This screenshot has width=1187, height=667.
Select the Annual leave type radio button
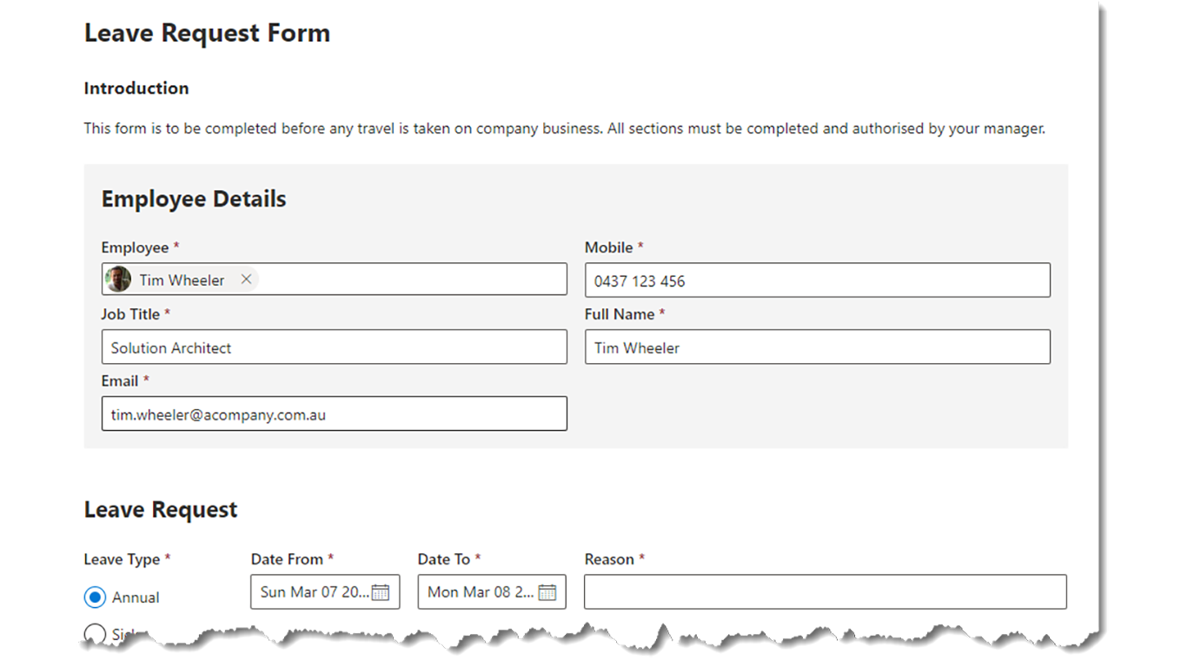click(95, 598)
